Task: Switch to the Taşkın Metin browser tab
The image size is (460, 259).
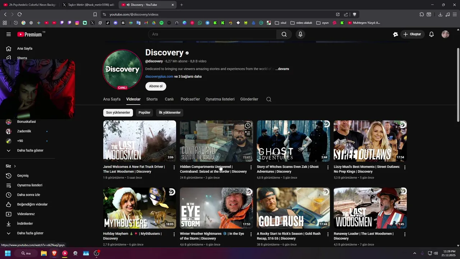Action: [88, 5]
